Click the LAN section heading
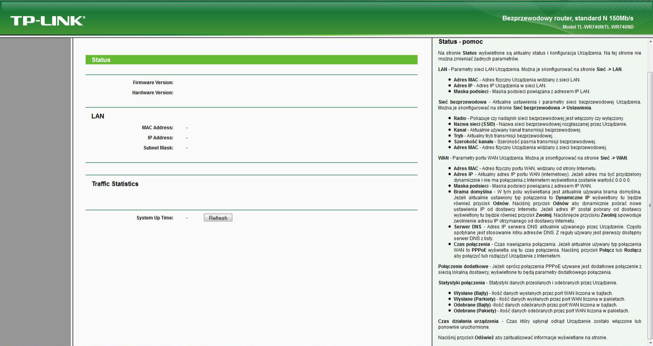The height and width of the screenshot is (346, 653). click(x=98, y=116)
